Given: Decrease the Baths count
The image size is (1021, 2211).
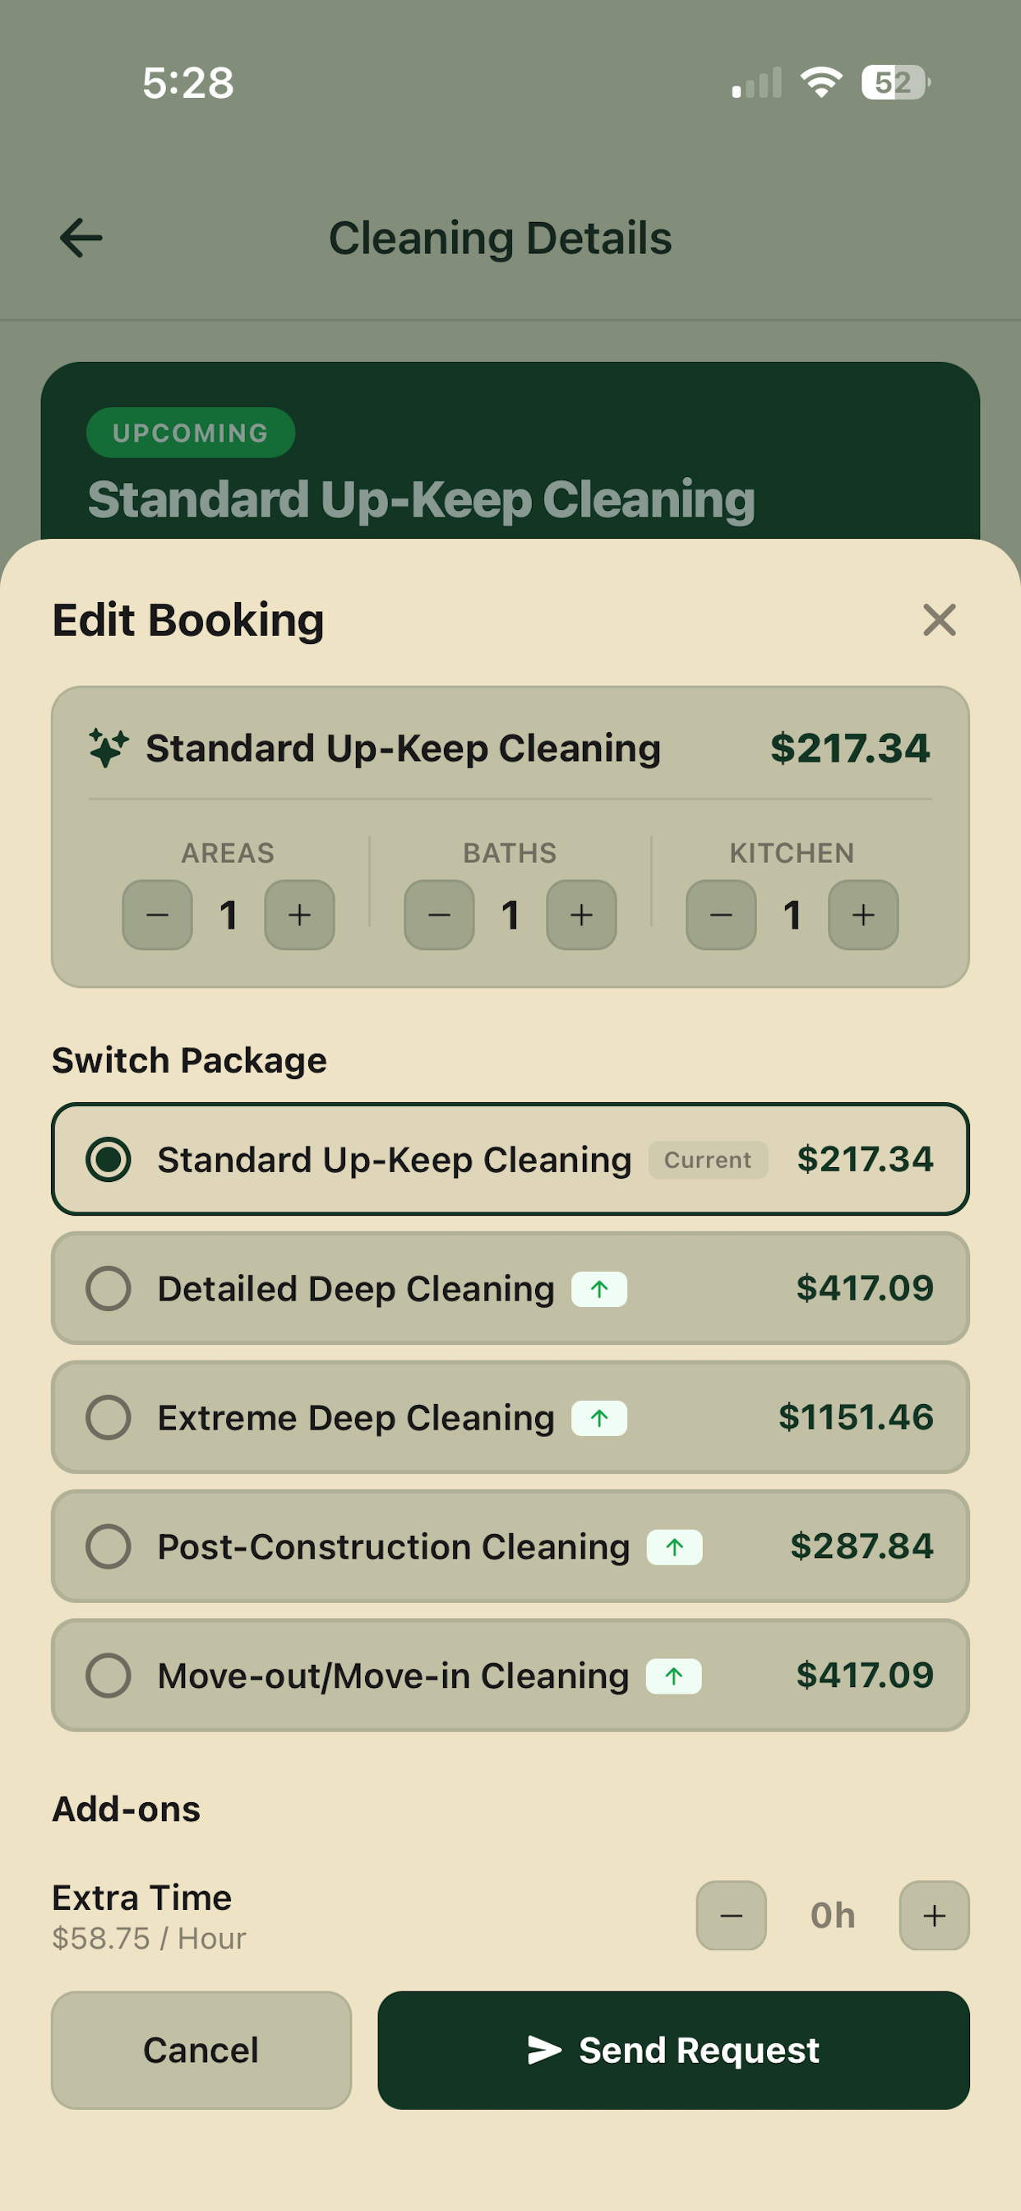Looking at the screenshot, I should [x=439, y=914].
